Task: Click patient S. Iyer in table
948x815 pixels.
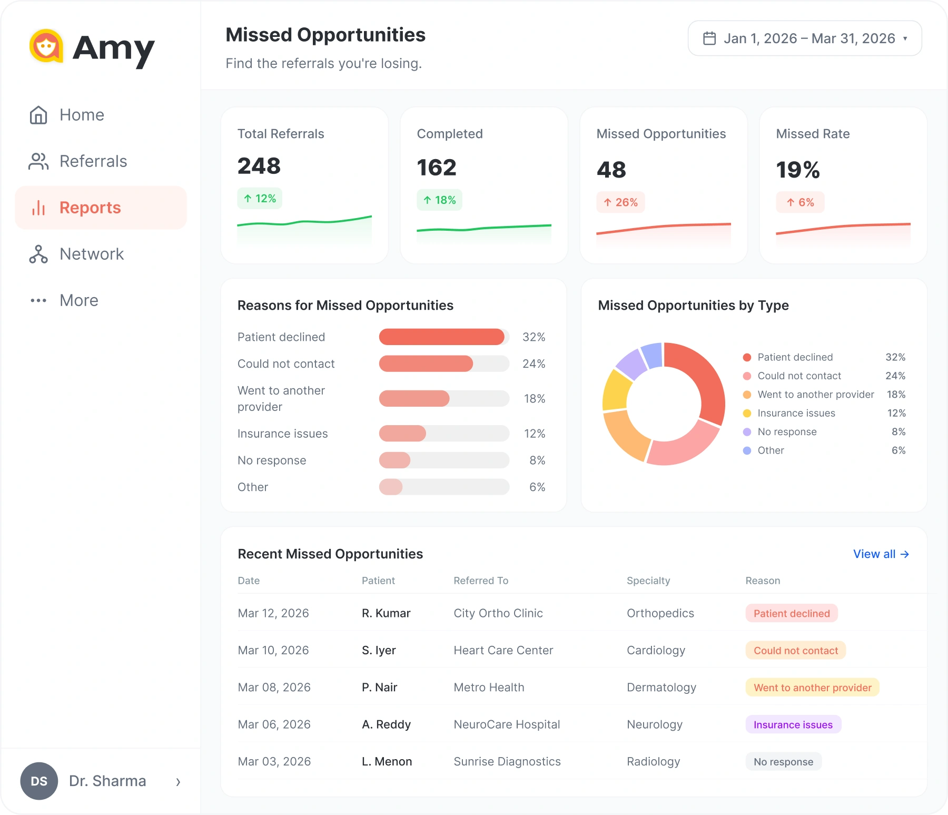Action: coord(379,651)
